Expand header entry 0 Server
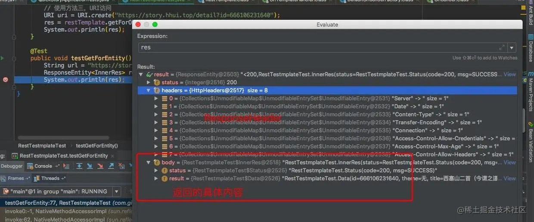The height and width of the screenshot is (222, 534). (156, 98)
